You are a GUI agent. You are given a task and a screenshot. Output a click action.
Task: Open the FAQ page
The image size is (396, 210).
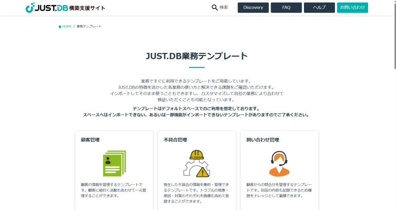pos(286,8)
